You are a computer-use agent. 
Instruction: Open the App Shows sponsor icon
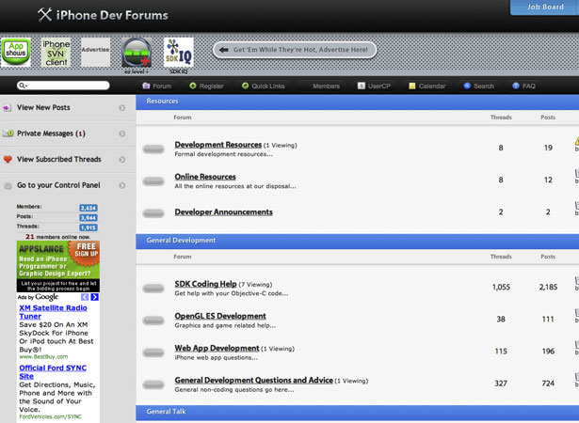[16, 52]
